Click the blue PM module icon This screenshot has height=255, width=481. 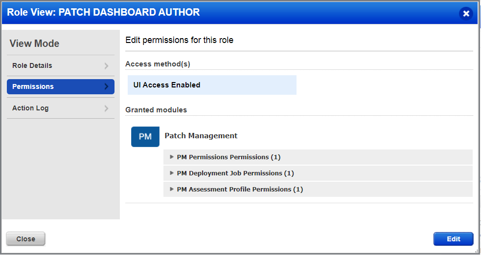[x=145, y=137]
